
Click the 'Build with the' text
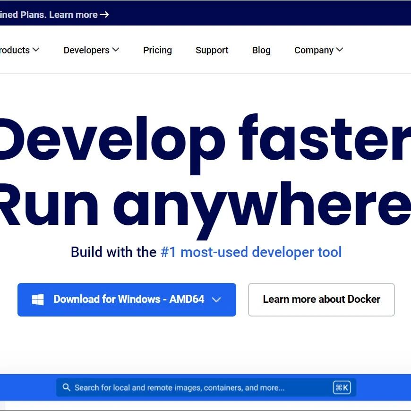click(113, 252)
